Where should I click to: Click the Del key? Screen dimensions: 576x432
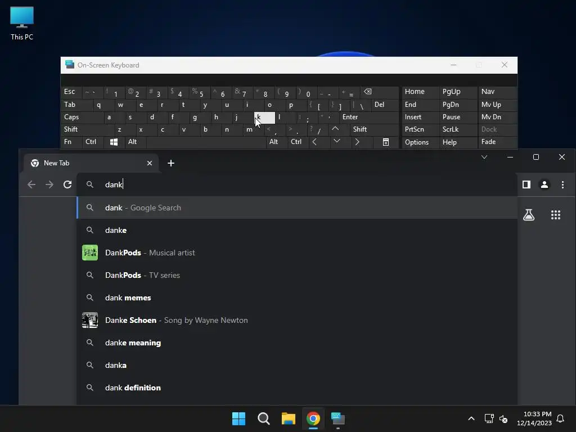click(385, 105)
